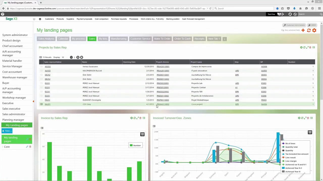Maximize the Invoiced Turnover/Geo. Zones widget
323x181 pixels.
(305, 118)
